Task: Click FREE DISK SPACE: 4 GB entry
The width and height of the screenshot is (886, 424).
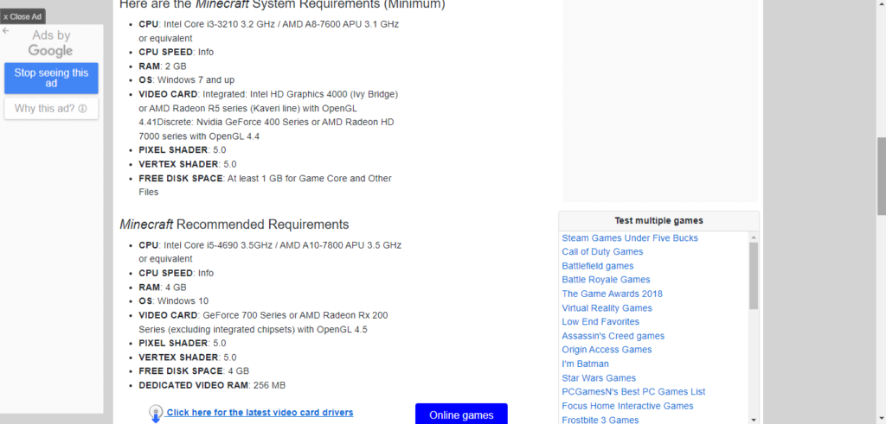Action: pos(194,371)
